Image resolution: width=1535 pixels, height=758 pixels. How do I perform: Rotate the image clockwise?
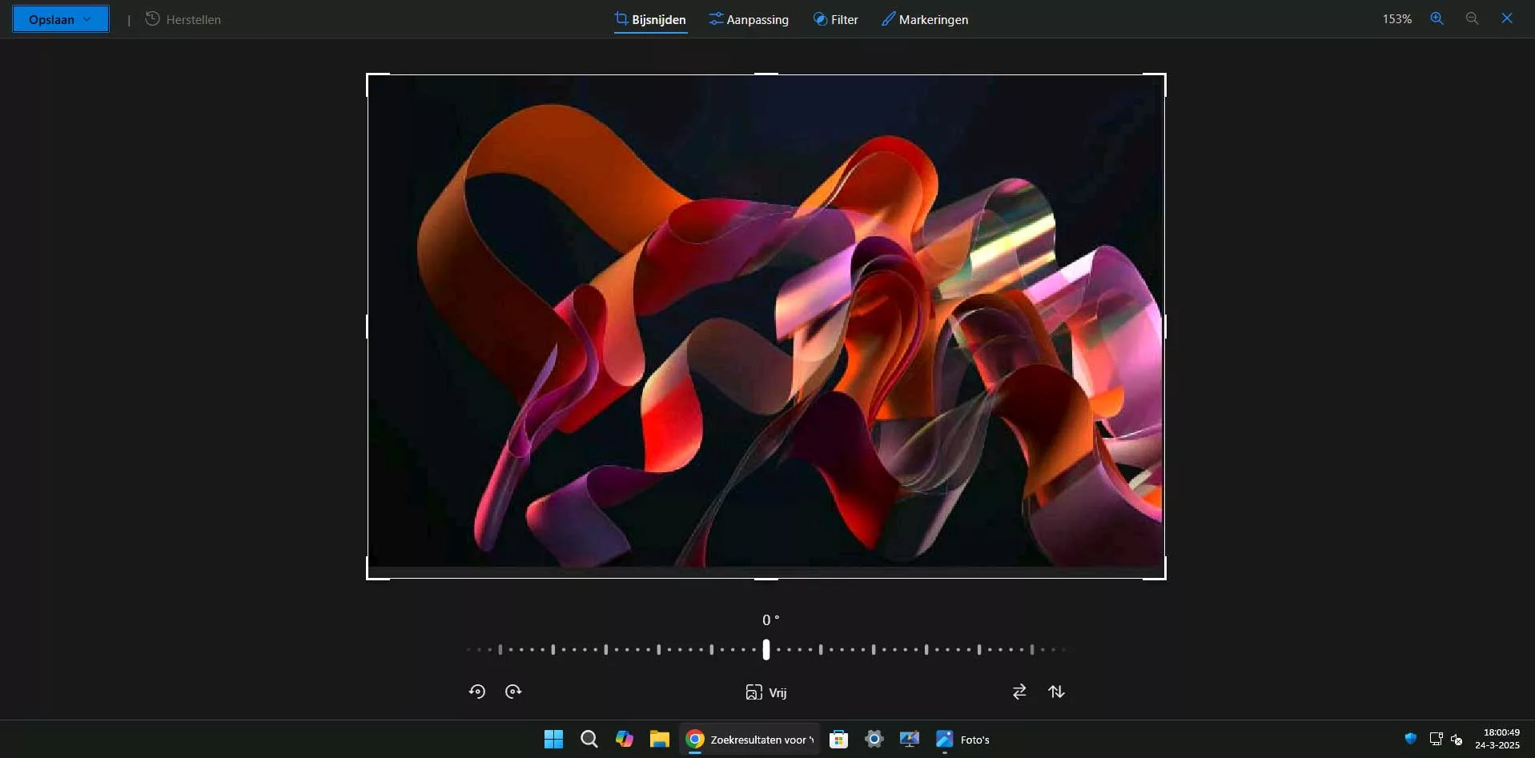(513, 692)
